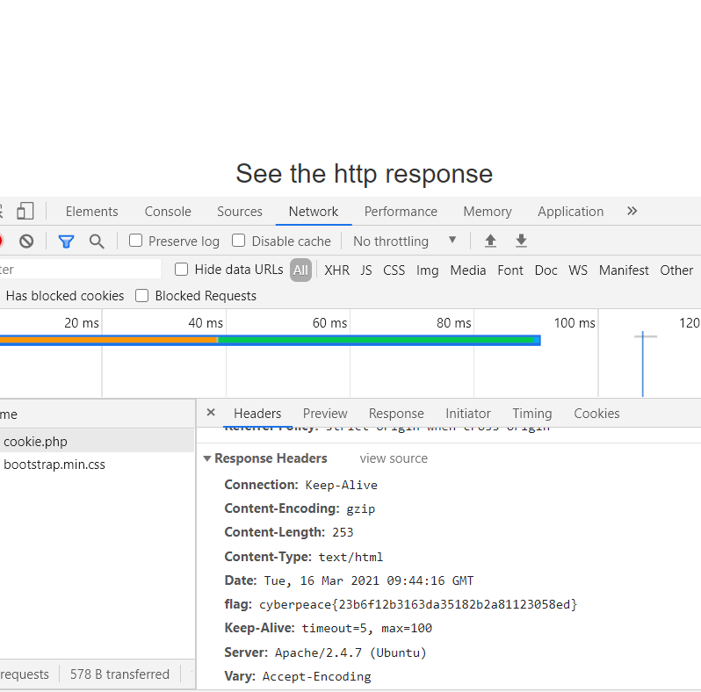Check the Blocked Requests box

click(x=141, y=295)
